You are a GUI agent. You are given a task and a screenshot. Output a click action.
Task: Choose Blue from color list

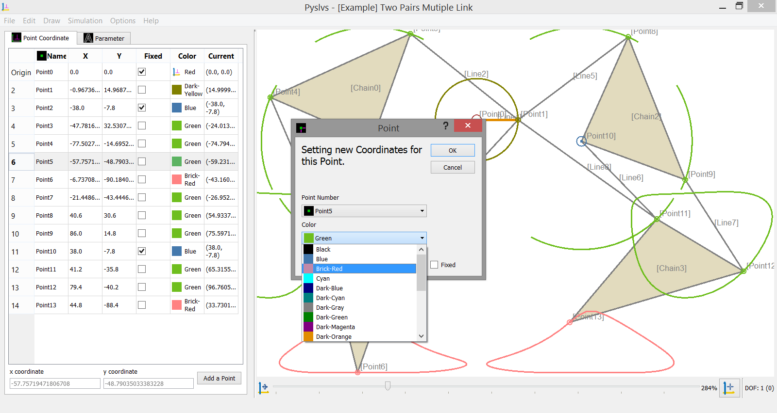(x=359, y=259)
